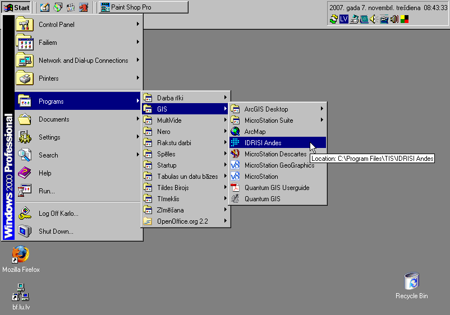Screen dimensions: 450x315
Task: Select Programs in the Start menu
Action: tap(77, 101)
